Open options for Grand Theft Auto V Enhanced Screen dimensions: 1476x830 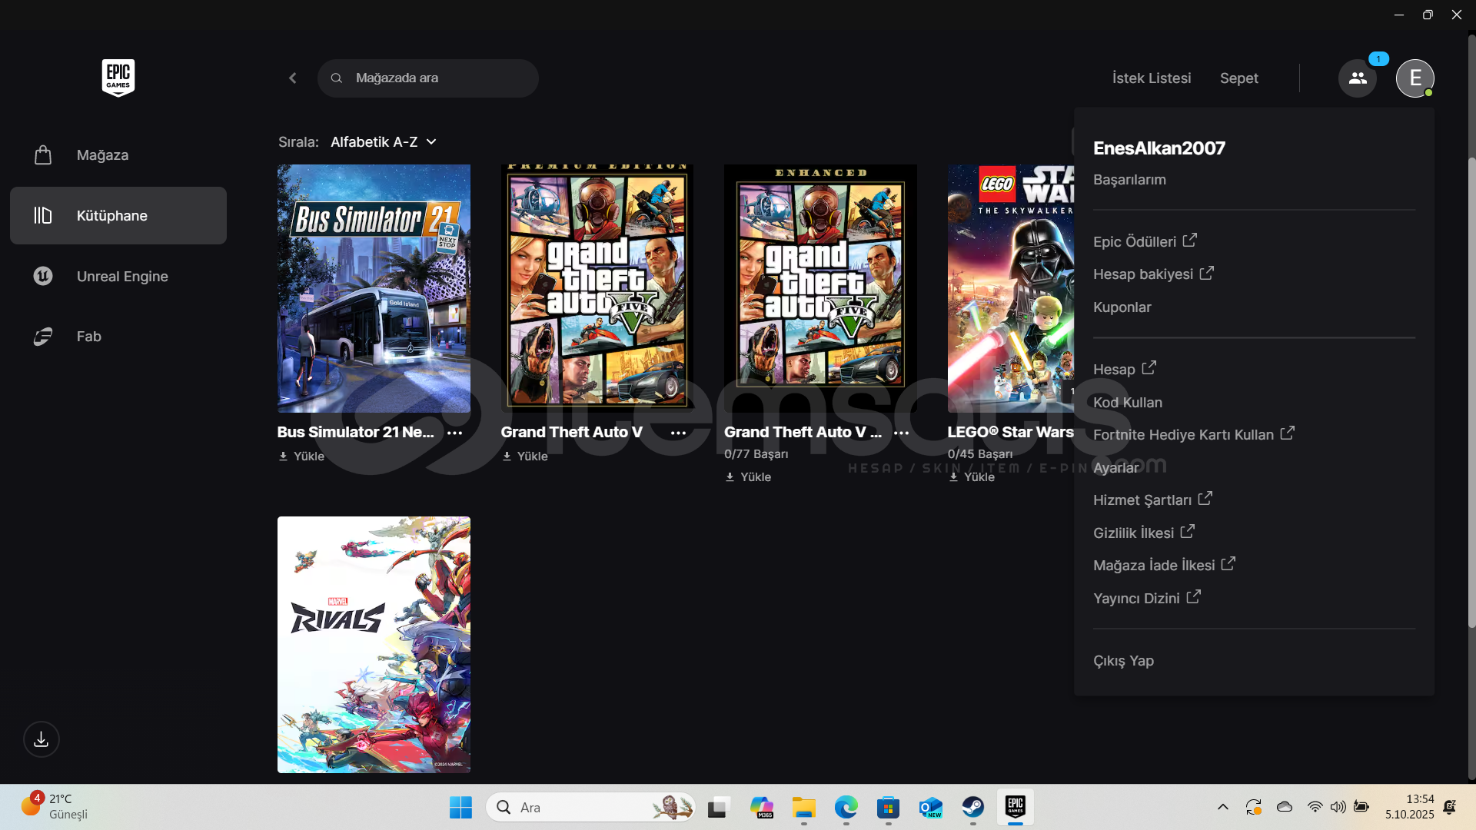901,433
